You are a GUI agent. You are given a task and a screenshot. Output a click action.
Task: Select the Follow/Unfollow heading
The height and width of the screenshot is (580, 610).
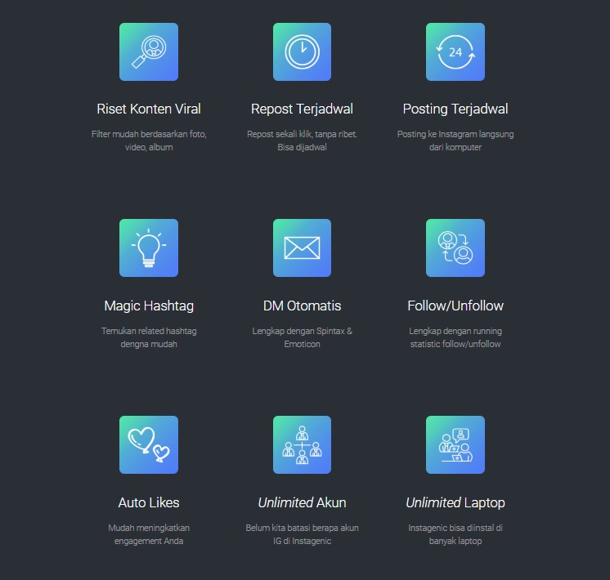point(455,306)
